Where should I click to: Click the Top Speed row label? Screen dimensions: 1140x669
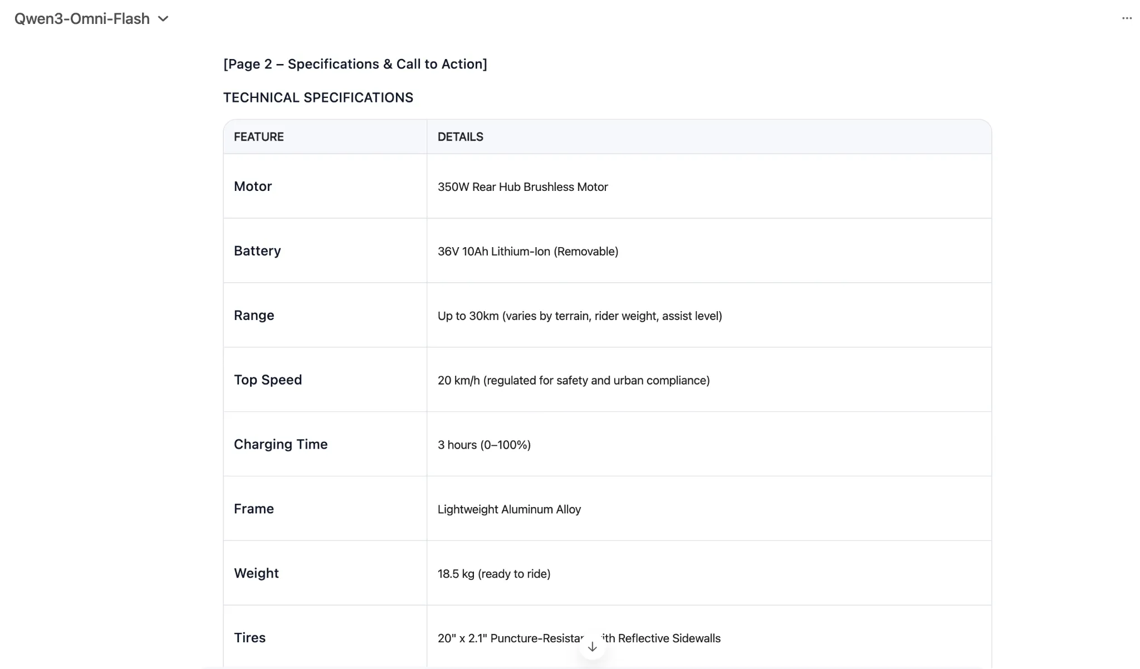268,380
